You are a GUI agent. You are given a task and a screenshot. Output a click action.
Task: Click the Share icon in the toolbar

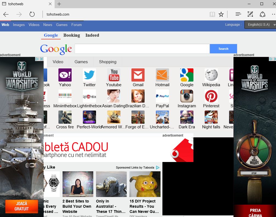click(x=263, y=14)
